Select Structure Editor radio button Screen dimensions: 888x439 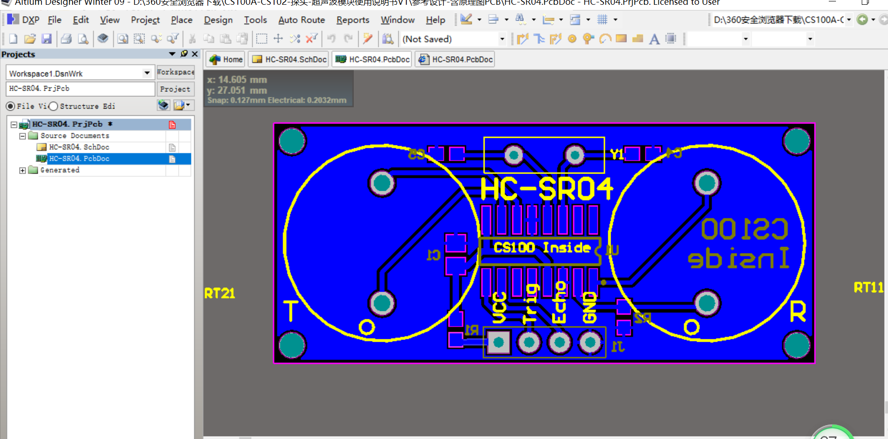[x=53, y=106]
